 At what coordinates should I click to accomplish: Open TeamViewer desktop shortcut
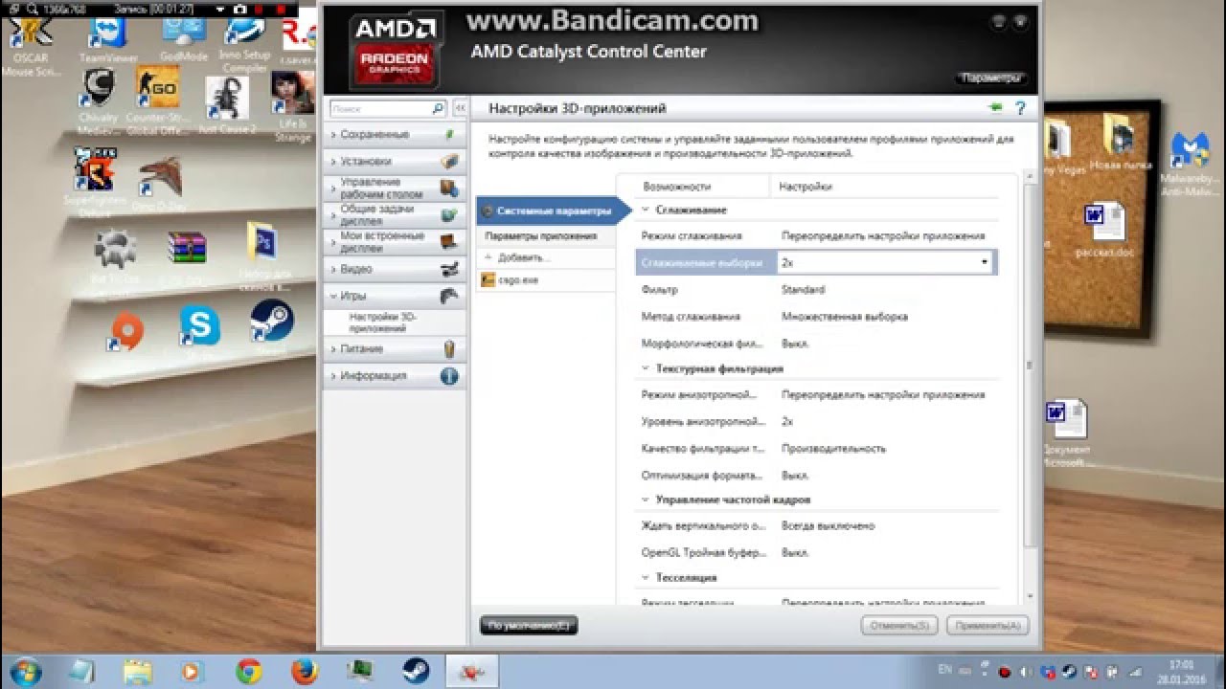pyautogui.click(x=107, y=38)
